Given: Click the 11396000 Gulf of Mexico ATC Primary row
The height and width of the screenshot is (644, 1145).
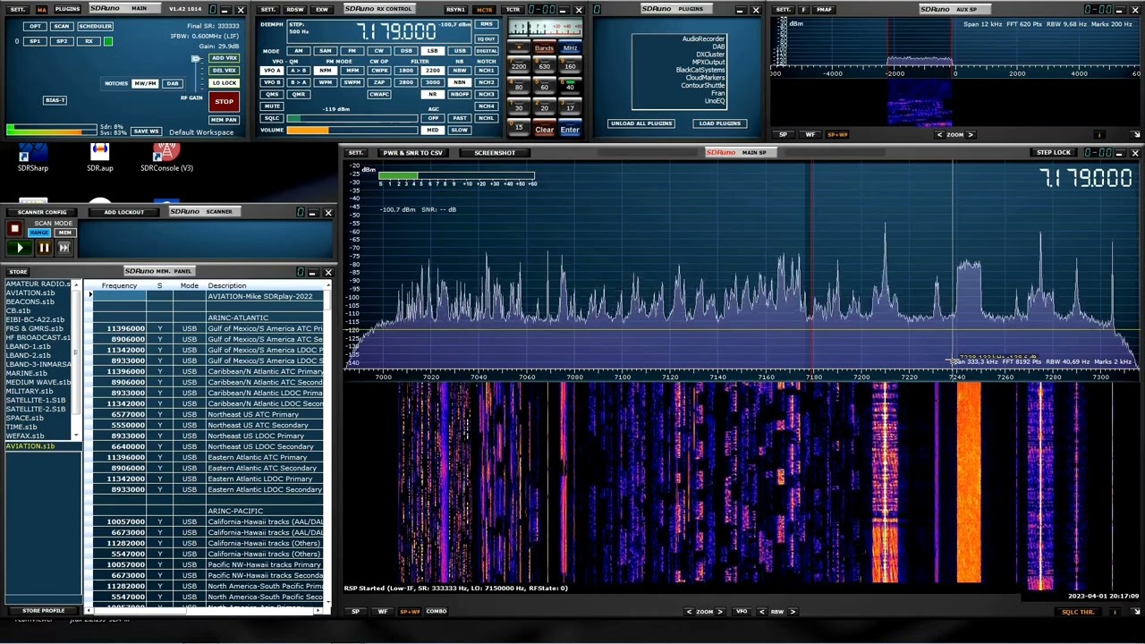Looking at the screenshot, I should 208,328.
